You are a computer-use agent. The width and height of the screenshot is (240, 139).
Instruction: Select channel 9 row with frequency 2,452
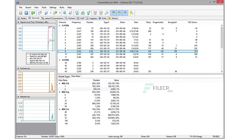pos(128,51)
